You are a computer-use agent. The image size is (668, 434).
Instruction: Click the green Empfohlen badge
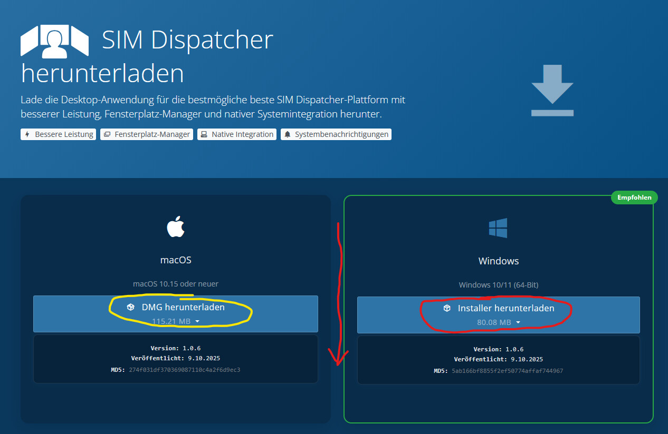634,198
